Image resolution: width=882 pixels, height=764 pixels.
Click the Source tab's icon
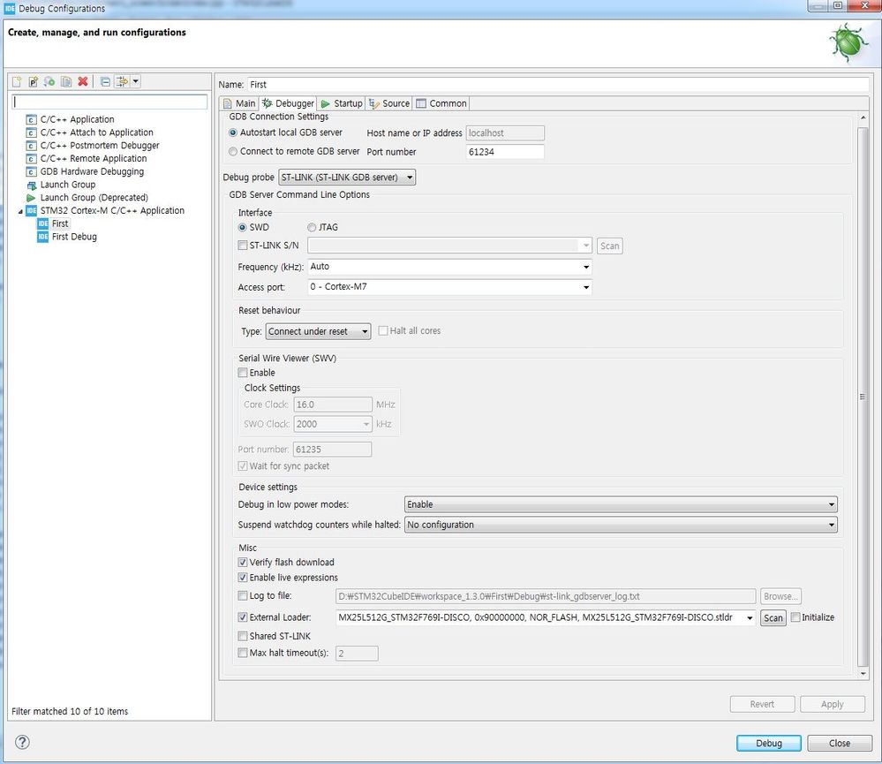(x=374, y=103)
